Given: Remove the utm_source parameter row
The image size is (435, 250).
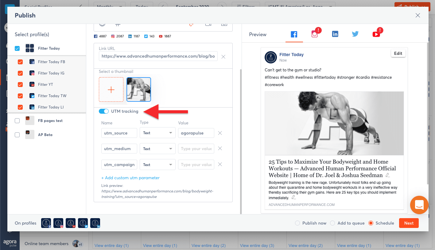Looking at the screenshot, I should pyautogui.click(x=220, y=133).
